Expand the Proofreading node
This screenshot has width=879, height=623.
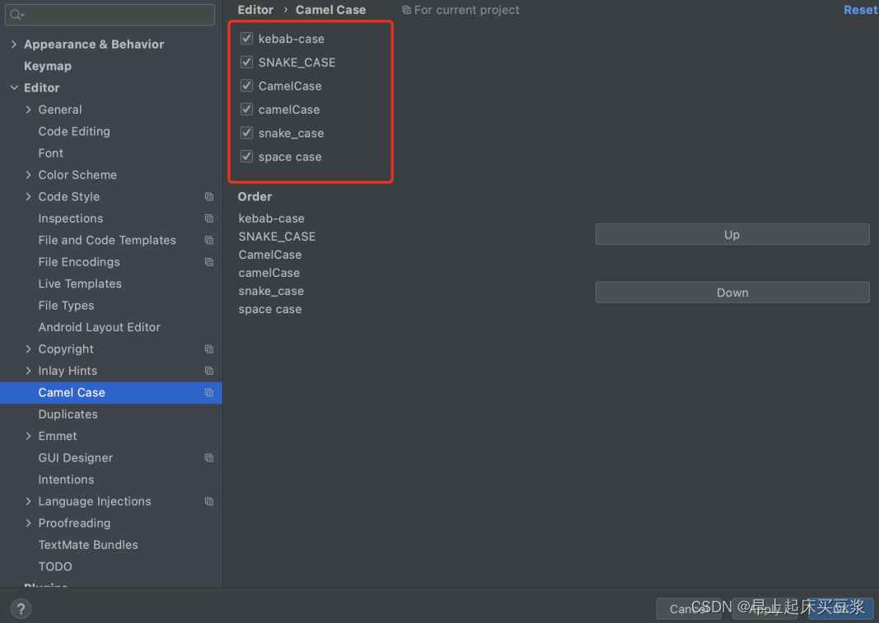click(29, 523)
